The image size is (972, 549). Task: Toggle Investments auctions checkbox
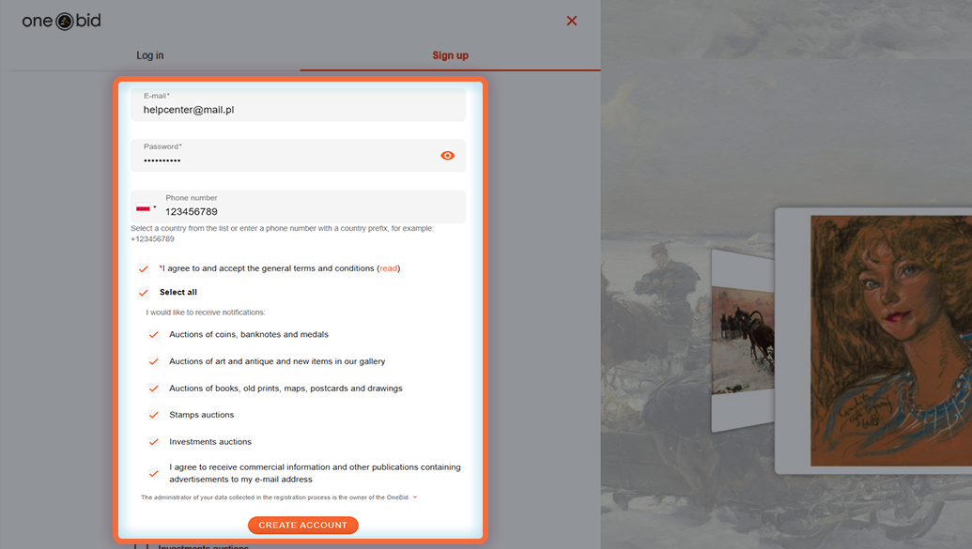click(154, 442)
